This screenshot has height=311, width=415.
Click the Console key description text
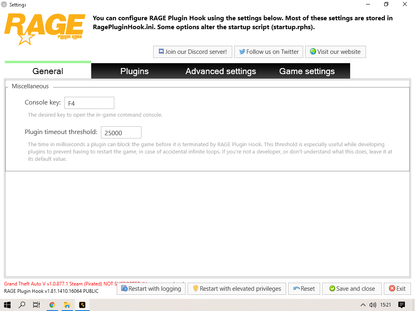pyautogui.click(x=95, y=115)
